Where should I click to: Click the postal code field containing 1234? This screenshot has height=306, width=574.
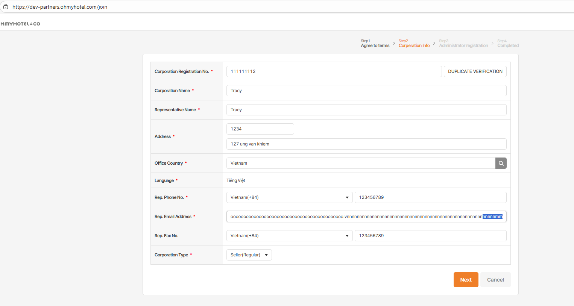(x=260, y=129)
